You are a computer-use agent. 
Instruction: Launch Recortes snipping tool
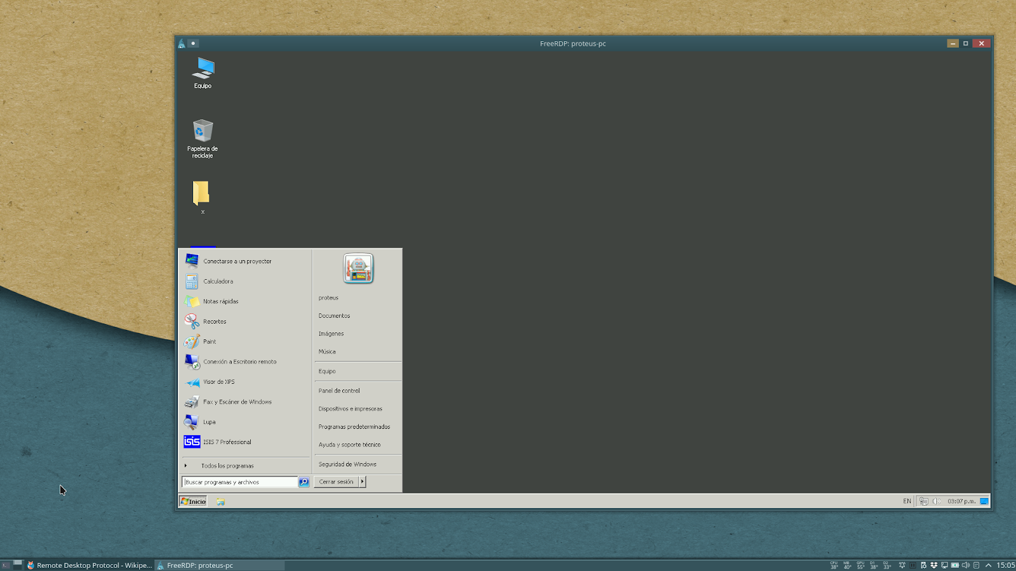[213, 321]
